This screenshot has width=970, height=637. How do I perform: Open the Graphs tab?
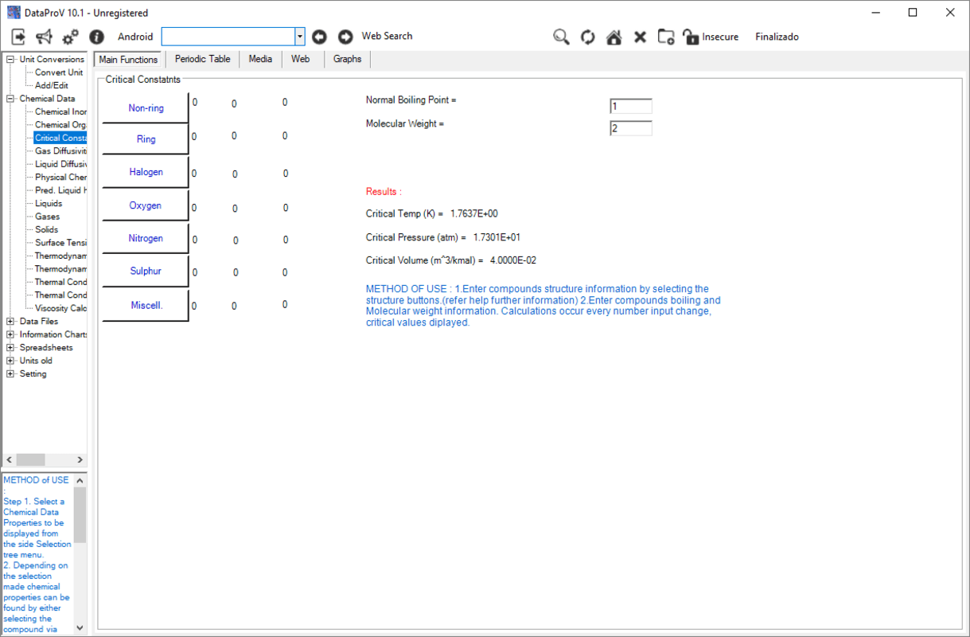347,60
